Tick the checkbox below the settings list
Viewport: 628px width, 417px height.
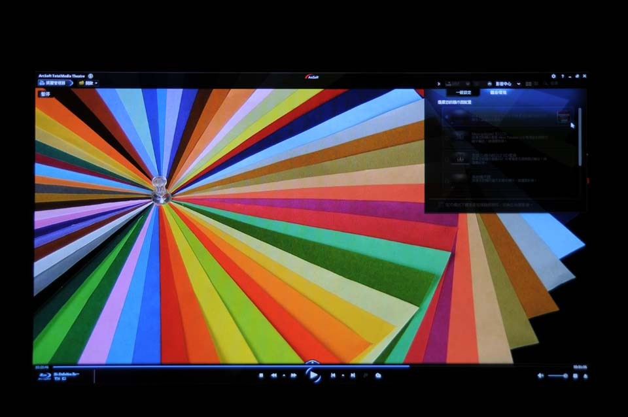[440, 205]
